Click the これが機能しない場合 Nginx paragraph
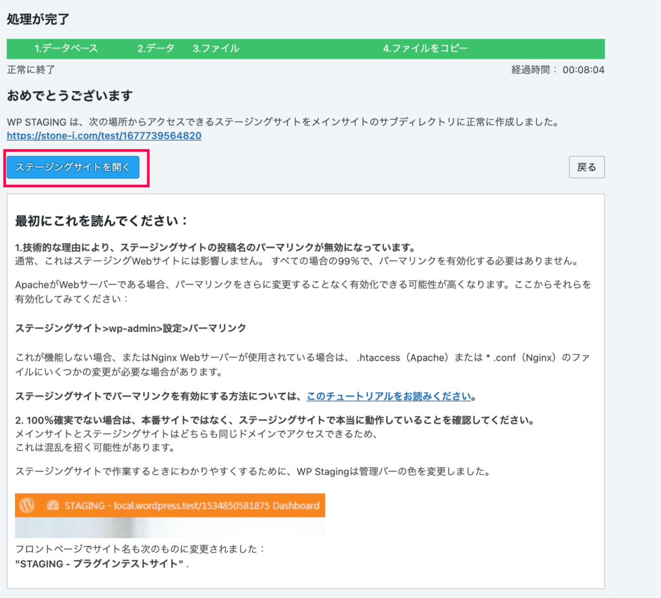The width and height of the screenshot is (661, 598). click(302, 364)
